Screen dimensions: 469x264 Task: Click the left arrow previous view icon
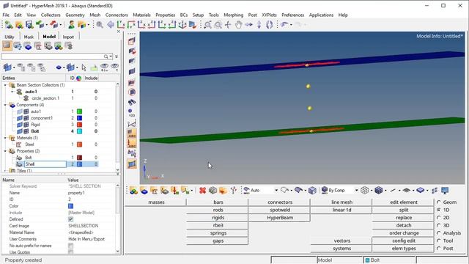pos(111,24)
